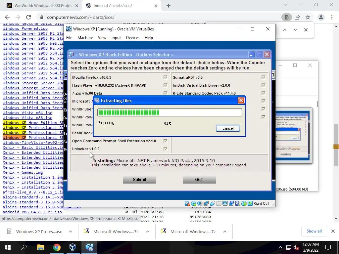339x254 pixels.
Task: Show hidden system tray icons
Action: point(280,247)
